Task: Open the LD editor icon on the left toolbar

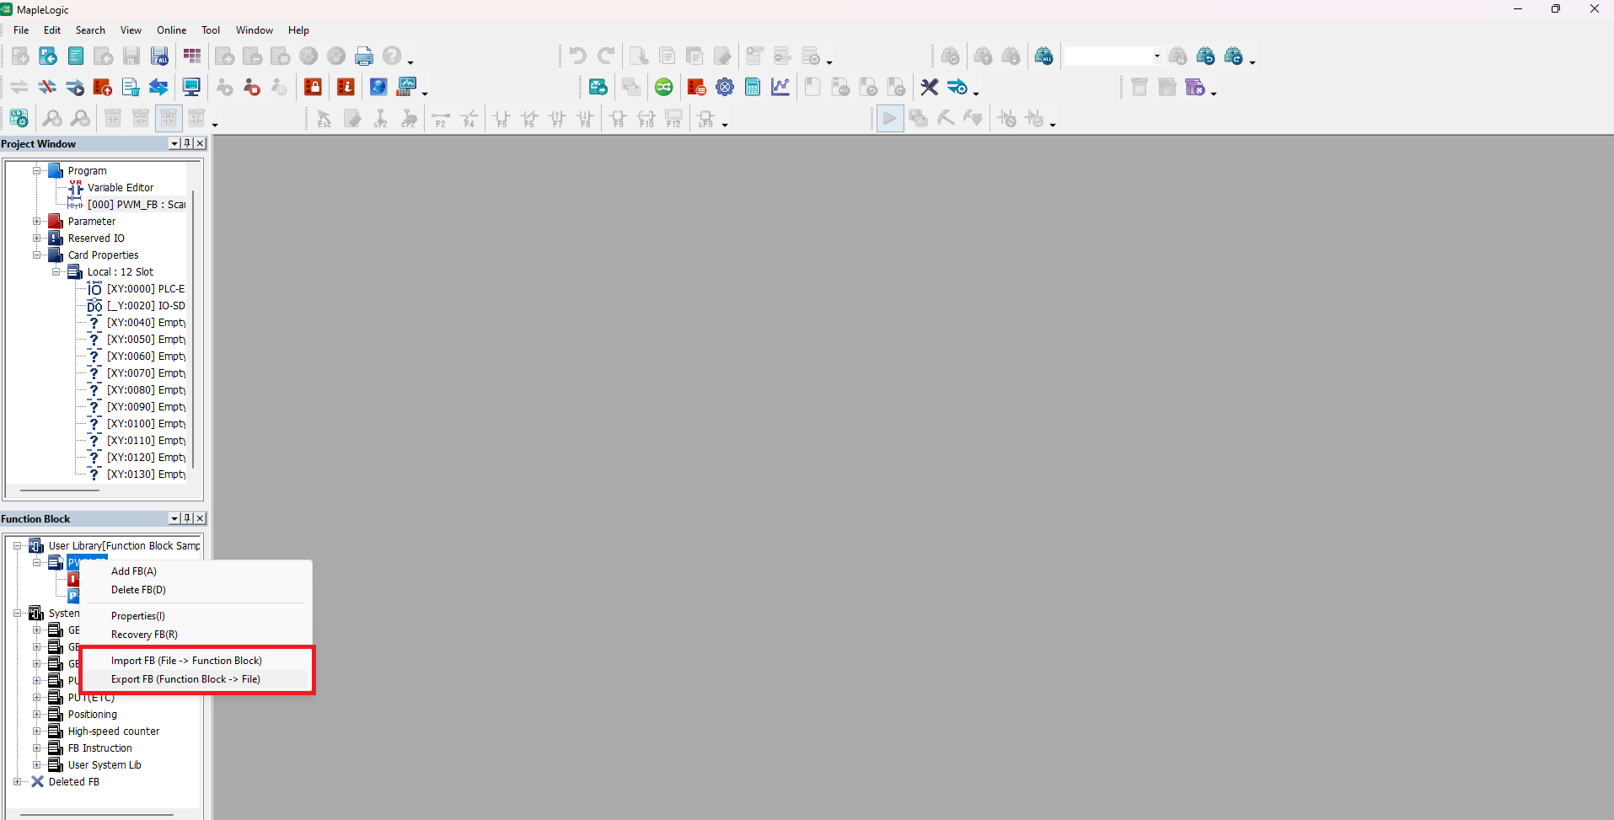Action: point(19,118)
